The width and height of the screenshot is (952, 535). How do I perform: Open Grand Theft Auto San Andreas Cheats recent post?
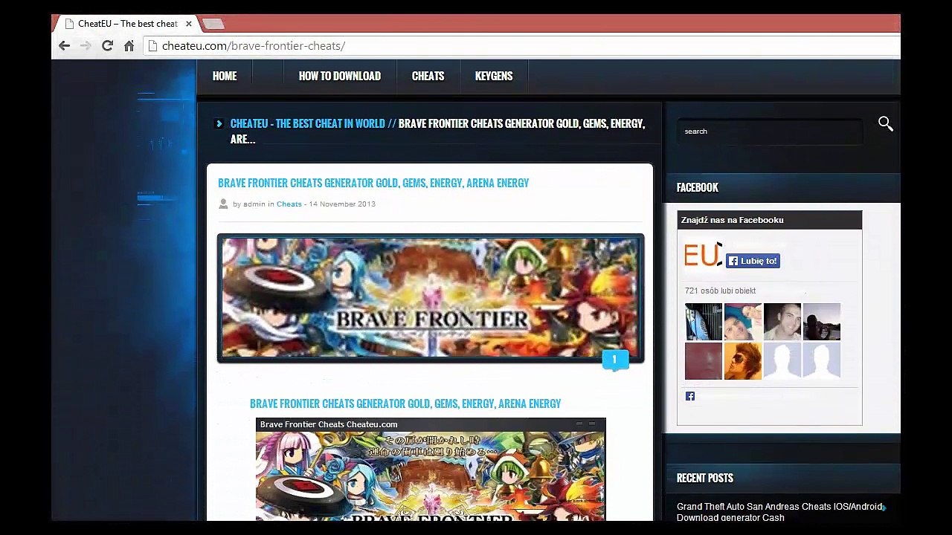tap(779, 512)
